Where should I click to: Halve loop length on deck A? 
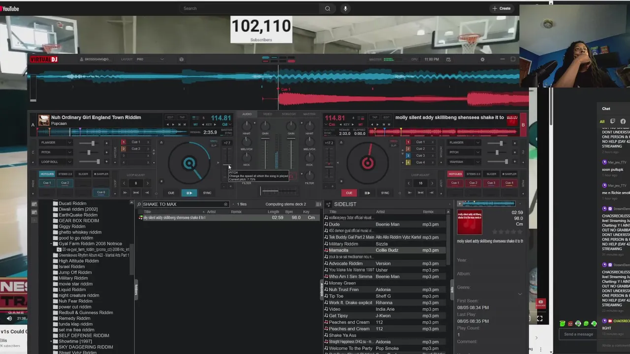125,183
